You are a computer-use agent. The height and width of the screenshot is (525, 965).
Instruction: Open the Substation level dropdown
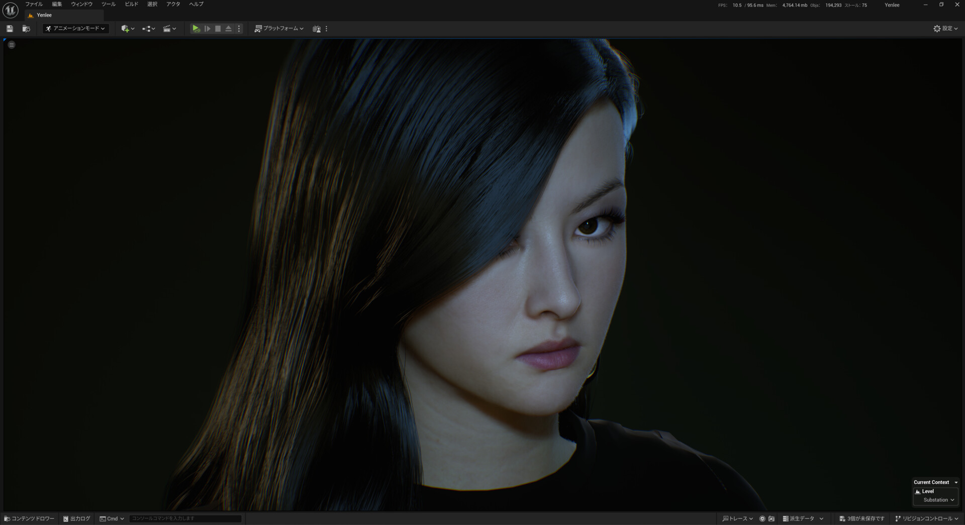[x=935, y=500]
